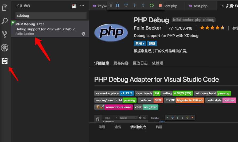Stop the debug session
The height and width of the screenshot is (142, 238).
click(x=160, y=5)
